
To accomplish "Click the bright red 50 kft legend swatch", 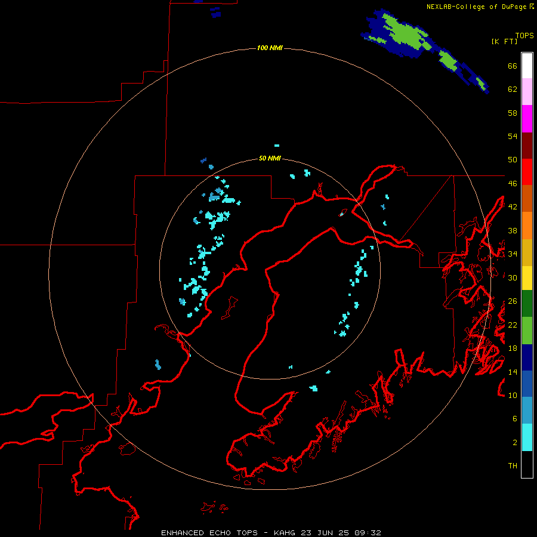I will click(x=527, y=172).
